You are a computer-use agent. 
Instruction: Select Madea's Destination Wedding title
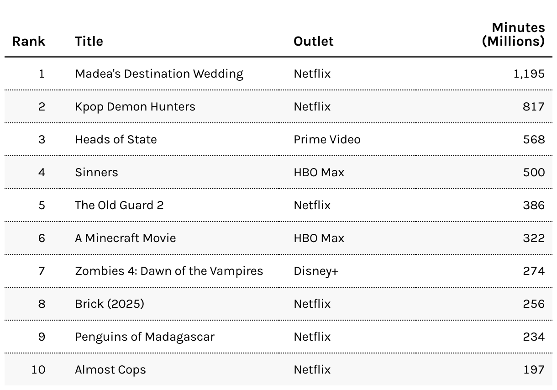(x=159, y=74)
